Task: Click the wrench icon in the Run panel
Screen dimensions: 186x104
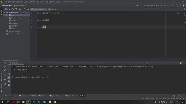Action: (5, 70)
